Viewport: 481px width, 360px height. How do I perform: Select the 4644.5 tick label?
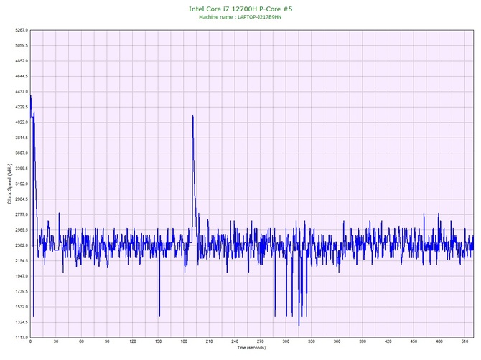(22, 76)
